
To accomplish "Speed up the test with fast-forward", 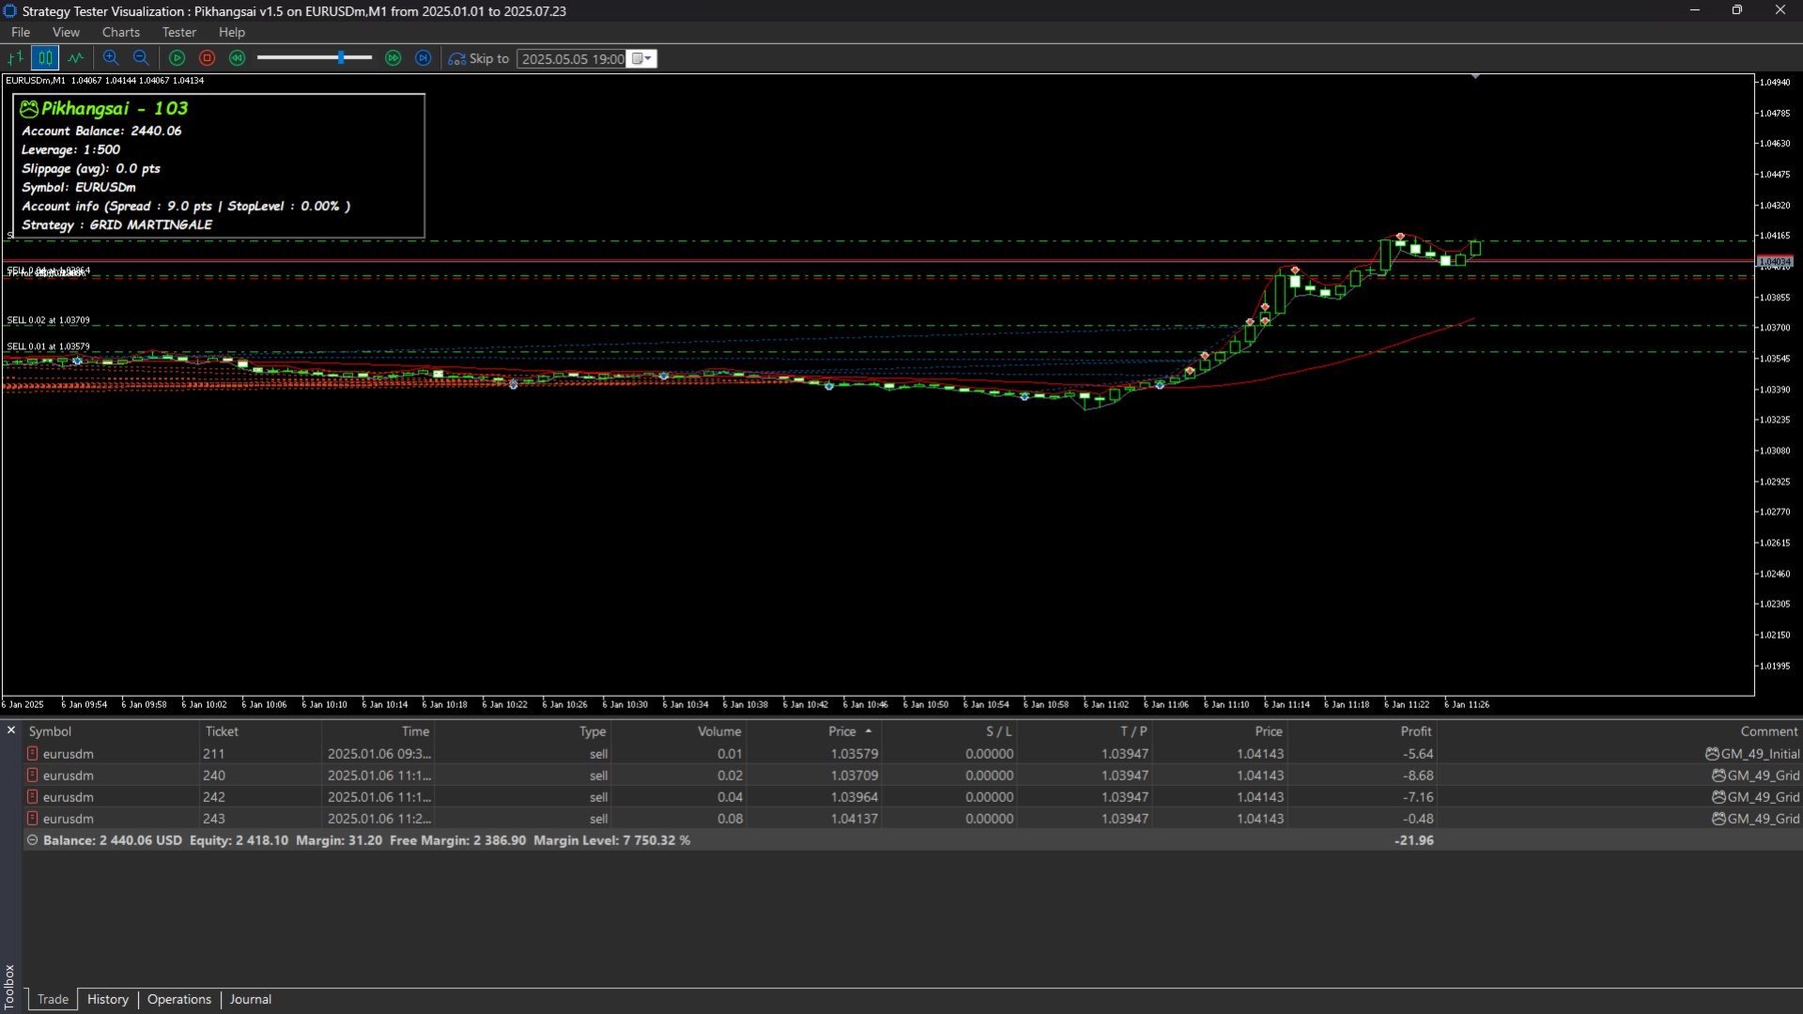I will coord(393,58).
